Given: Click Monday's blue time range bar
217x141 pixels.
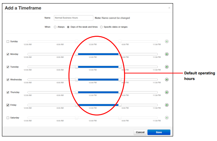Looking at the screenshot, I should pos(98,54).
